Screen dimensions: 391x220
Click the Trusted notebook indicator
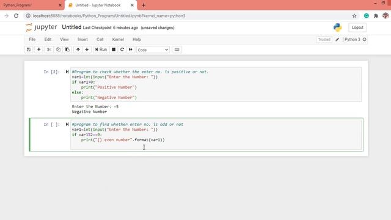(x=324, y=39)
